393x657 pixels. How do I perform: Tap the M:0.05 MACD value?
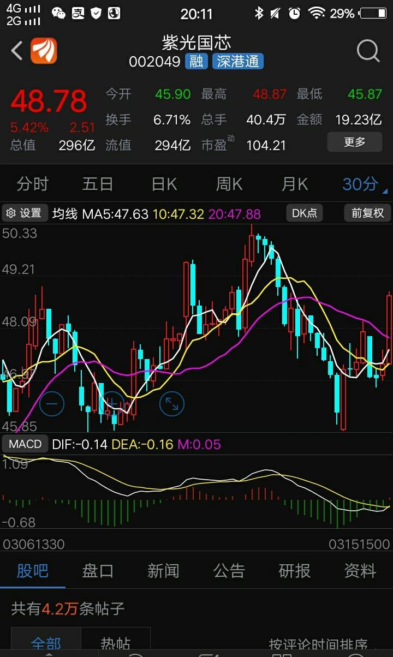[x=199, y=445]
